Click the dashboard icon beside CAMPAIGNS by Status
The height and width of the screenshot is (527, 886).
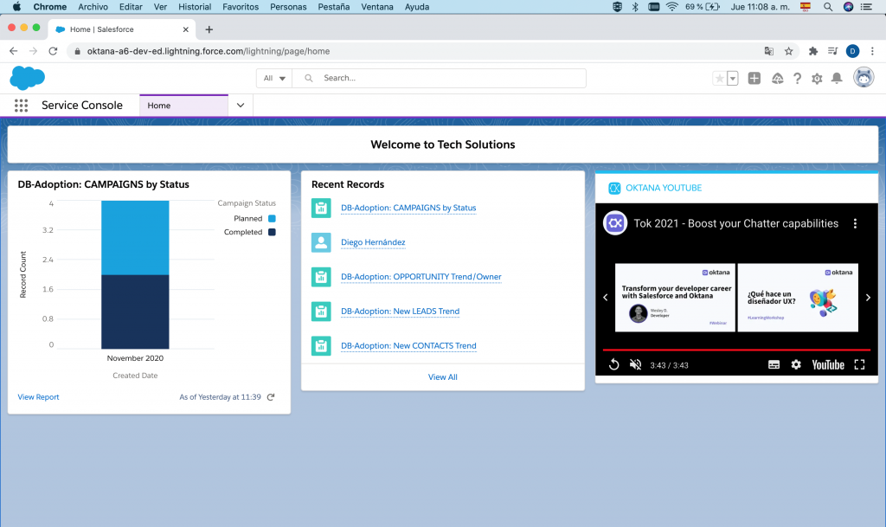321,208
